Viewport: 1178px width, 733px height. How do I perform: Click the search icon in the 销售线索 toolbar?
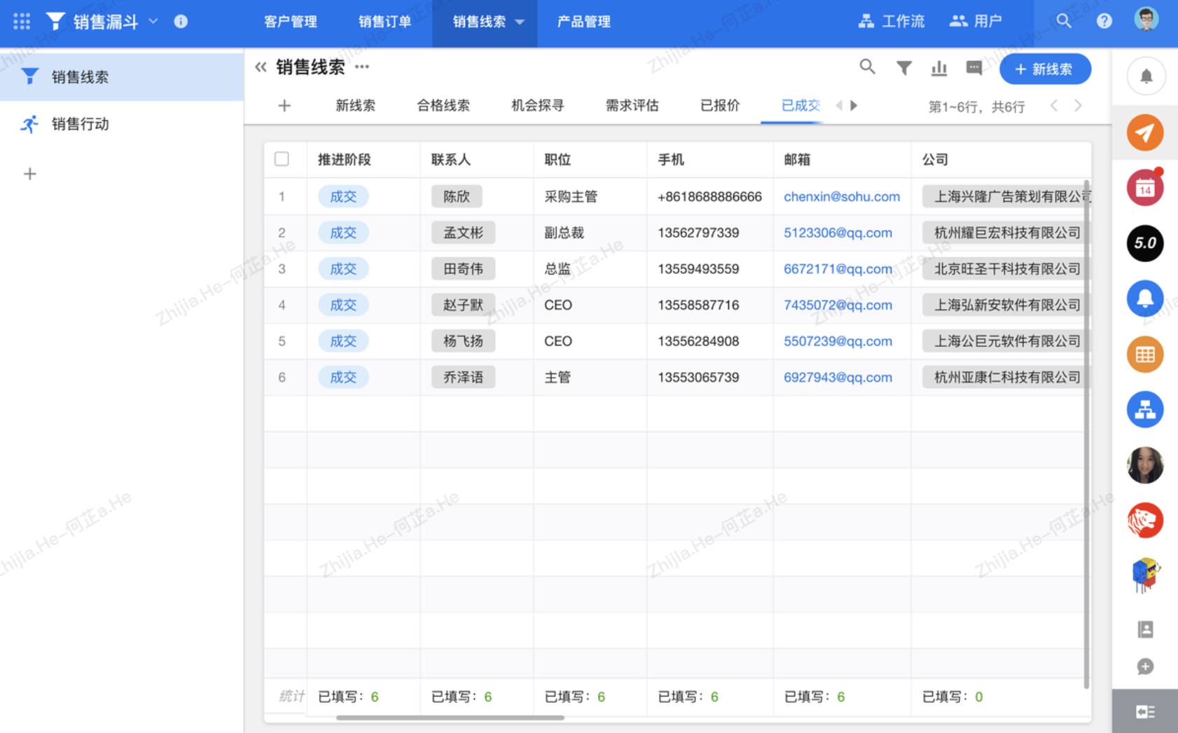(867, 67)
